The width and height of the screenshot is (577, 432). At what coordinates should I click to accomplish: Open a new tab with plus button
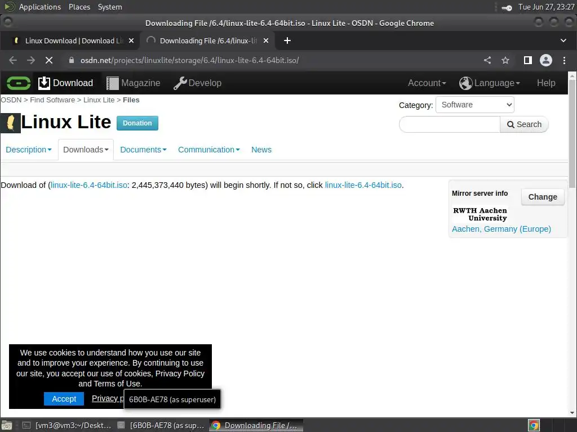tap(287, 40)
